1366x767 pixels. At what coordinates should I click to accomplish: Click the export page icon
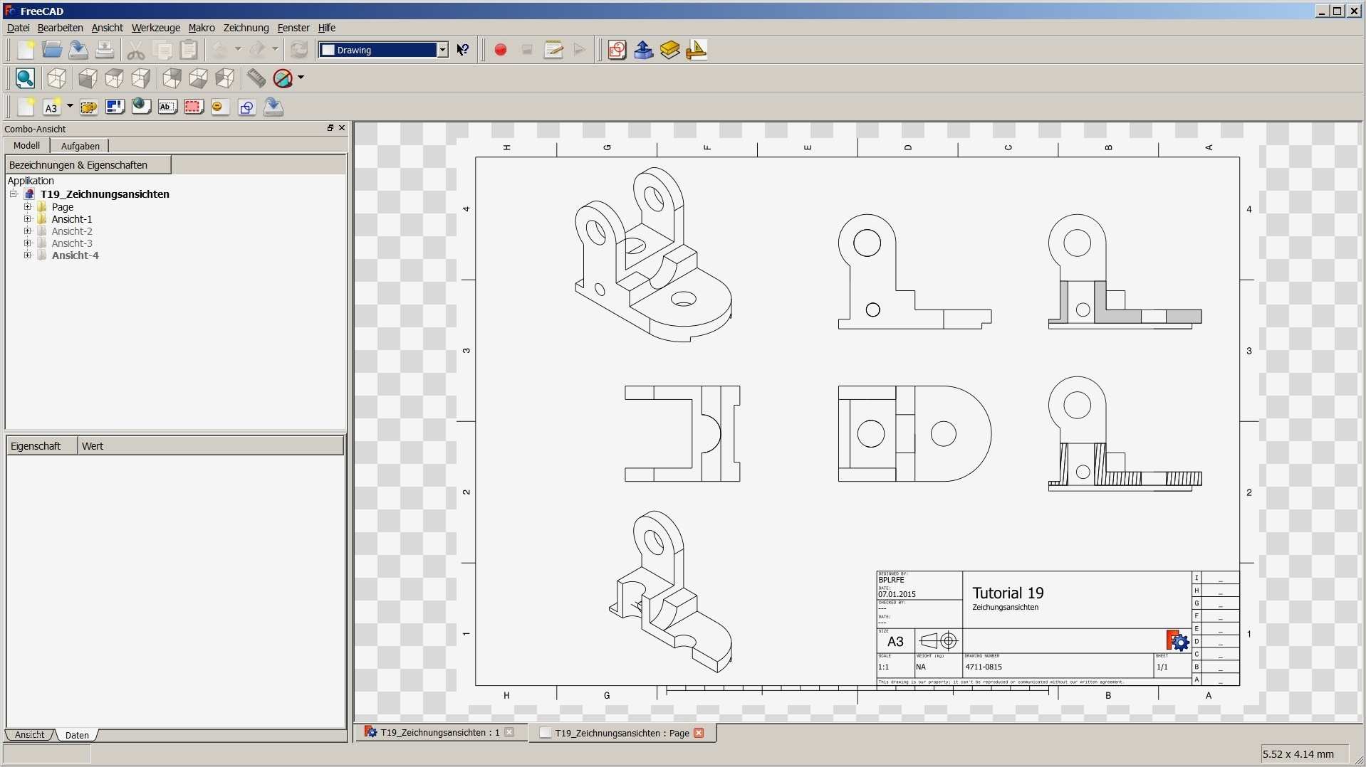273,107
